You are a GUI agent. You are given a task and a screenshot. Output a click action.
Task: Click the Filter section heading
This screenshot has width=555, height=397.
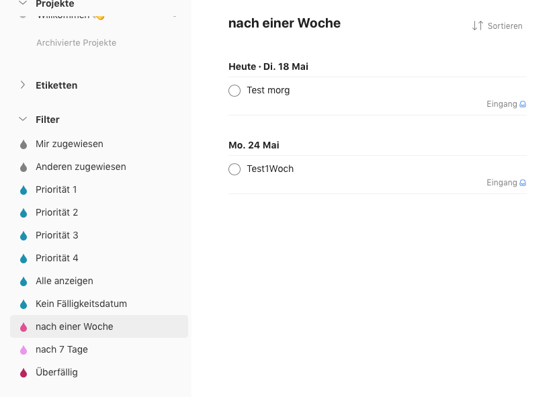(x=48, y=120)
